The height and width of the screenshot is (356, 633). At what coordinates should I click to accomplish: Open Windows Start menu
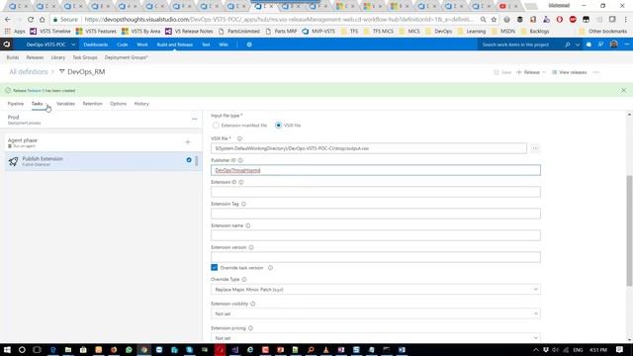pos(7,350)
